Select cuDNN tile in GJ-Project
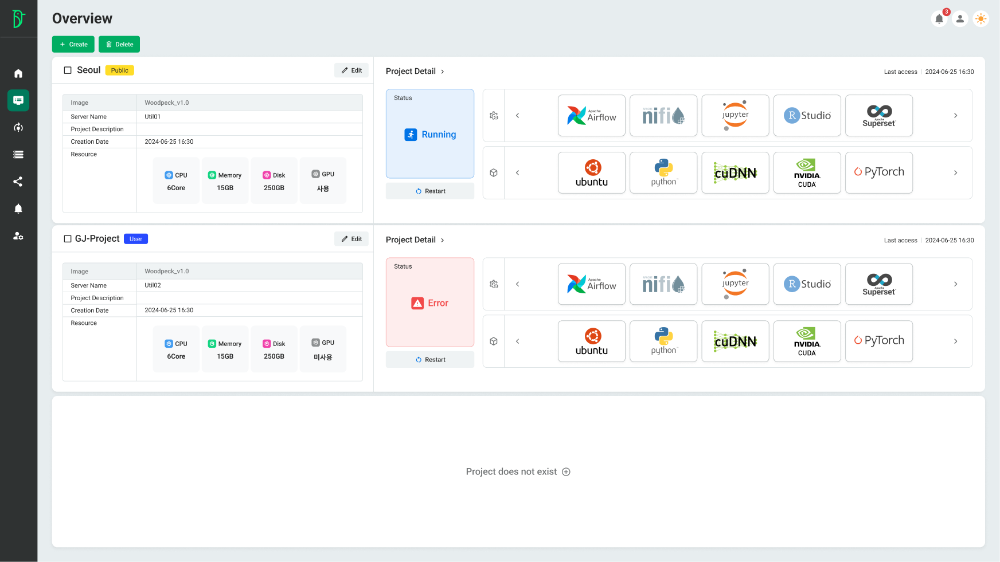Image resolution: width=1000 pixels, height=562 pixels. click(736, 341)
